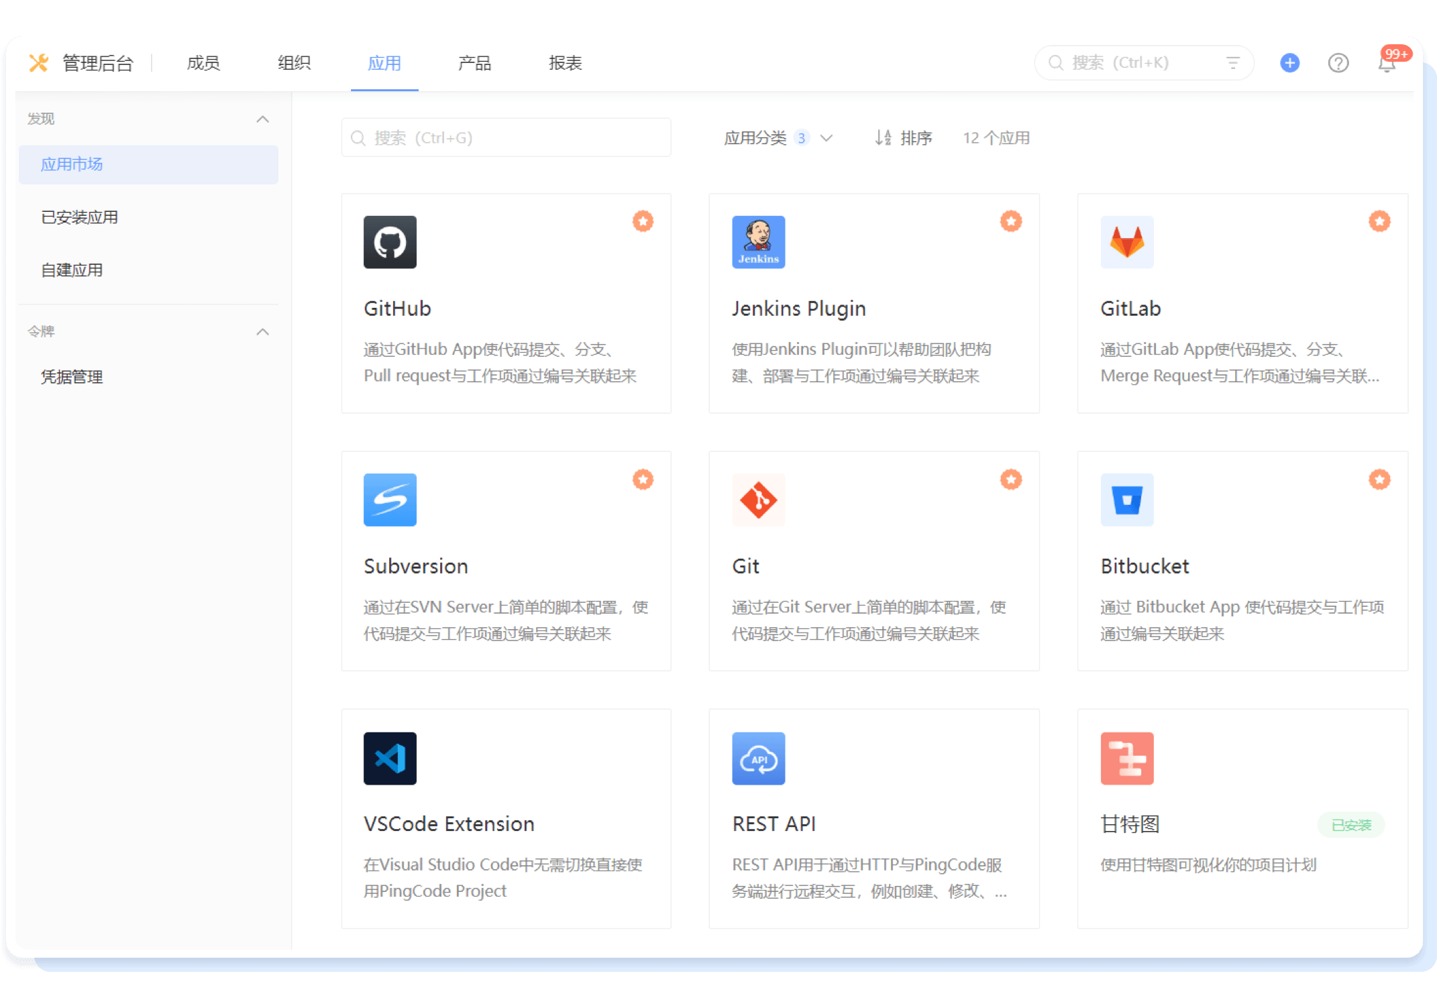Open notifications bell with 99+ badge
Image resolution: width=1437 pixels, height=1008 pixels.
pos(1387,63)
